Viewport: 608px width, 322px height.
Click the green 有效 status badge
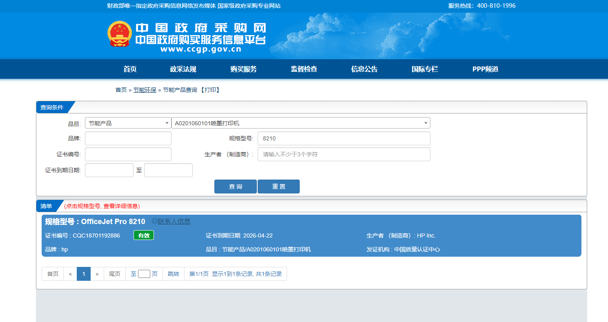pos(144,235)
